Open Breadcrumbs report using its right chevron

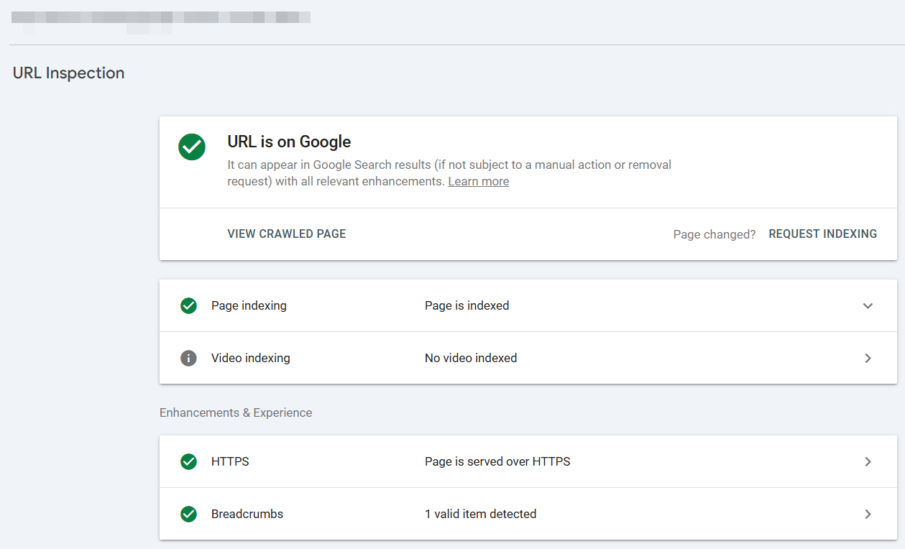[868, 514]
